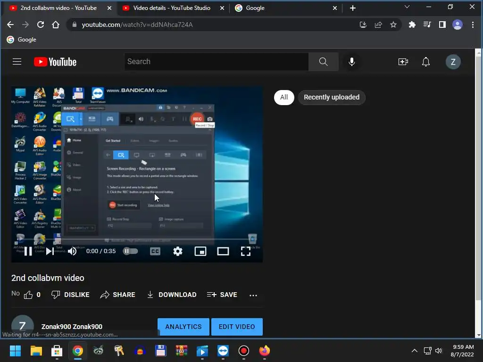This screenshot has width=483, height=362.
Task: Open the Chrome profile avatar
Action: pos(458,25)
